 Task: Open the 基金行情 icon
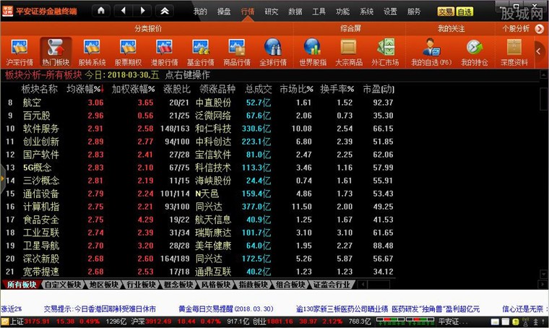pos(201,53)
